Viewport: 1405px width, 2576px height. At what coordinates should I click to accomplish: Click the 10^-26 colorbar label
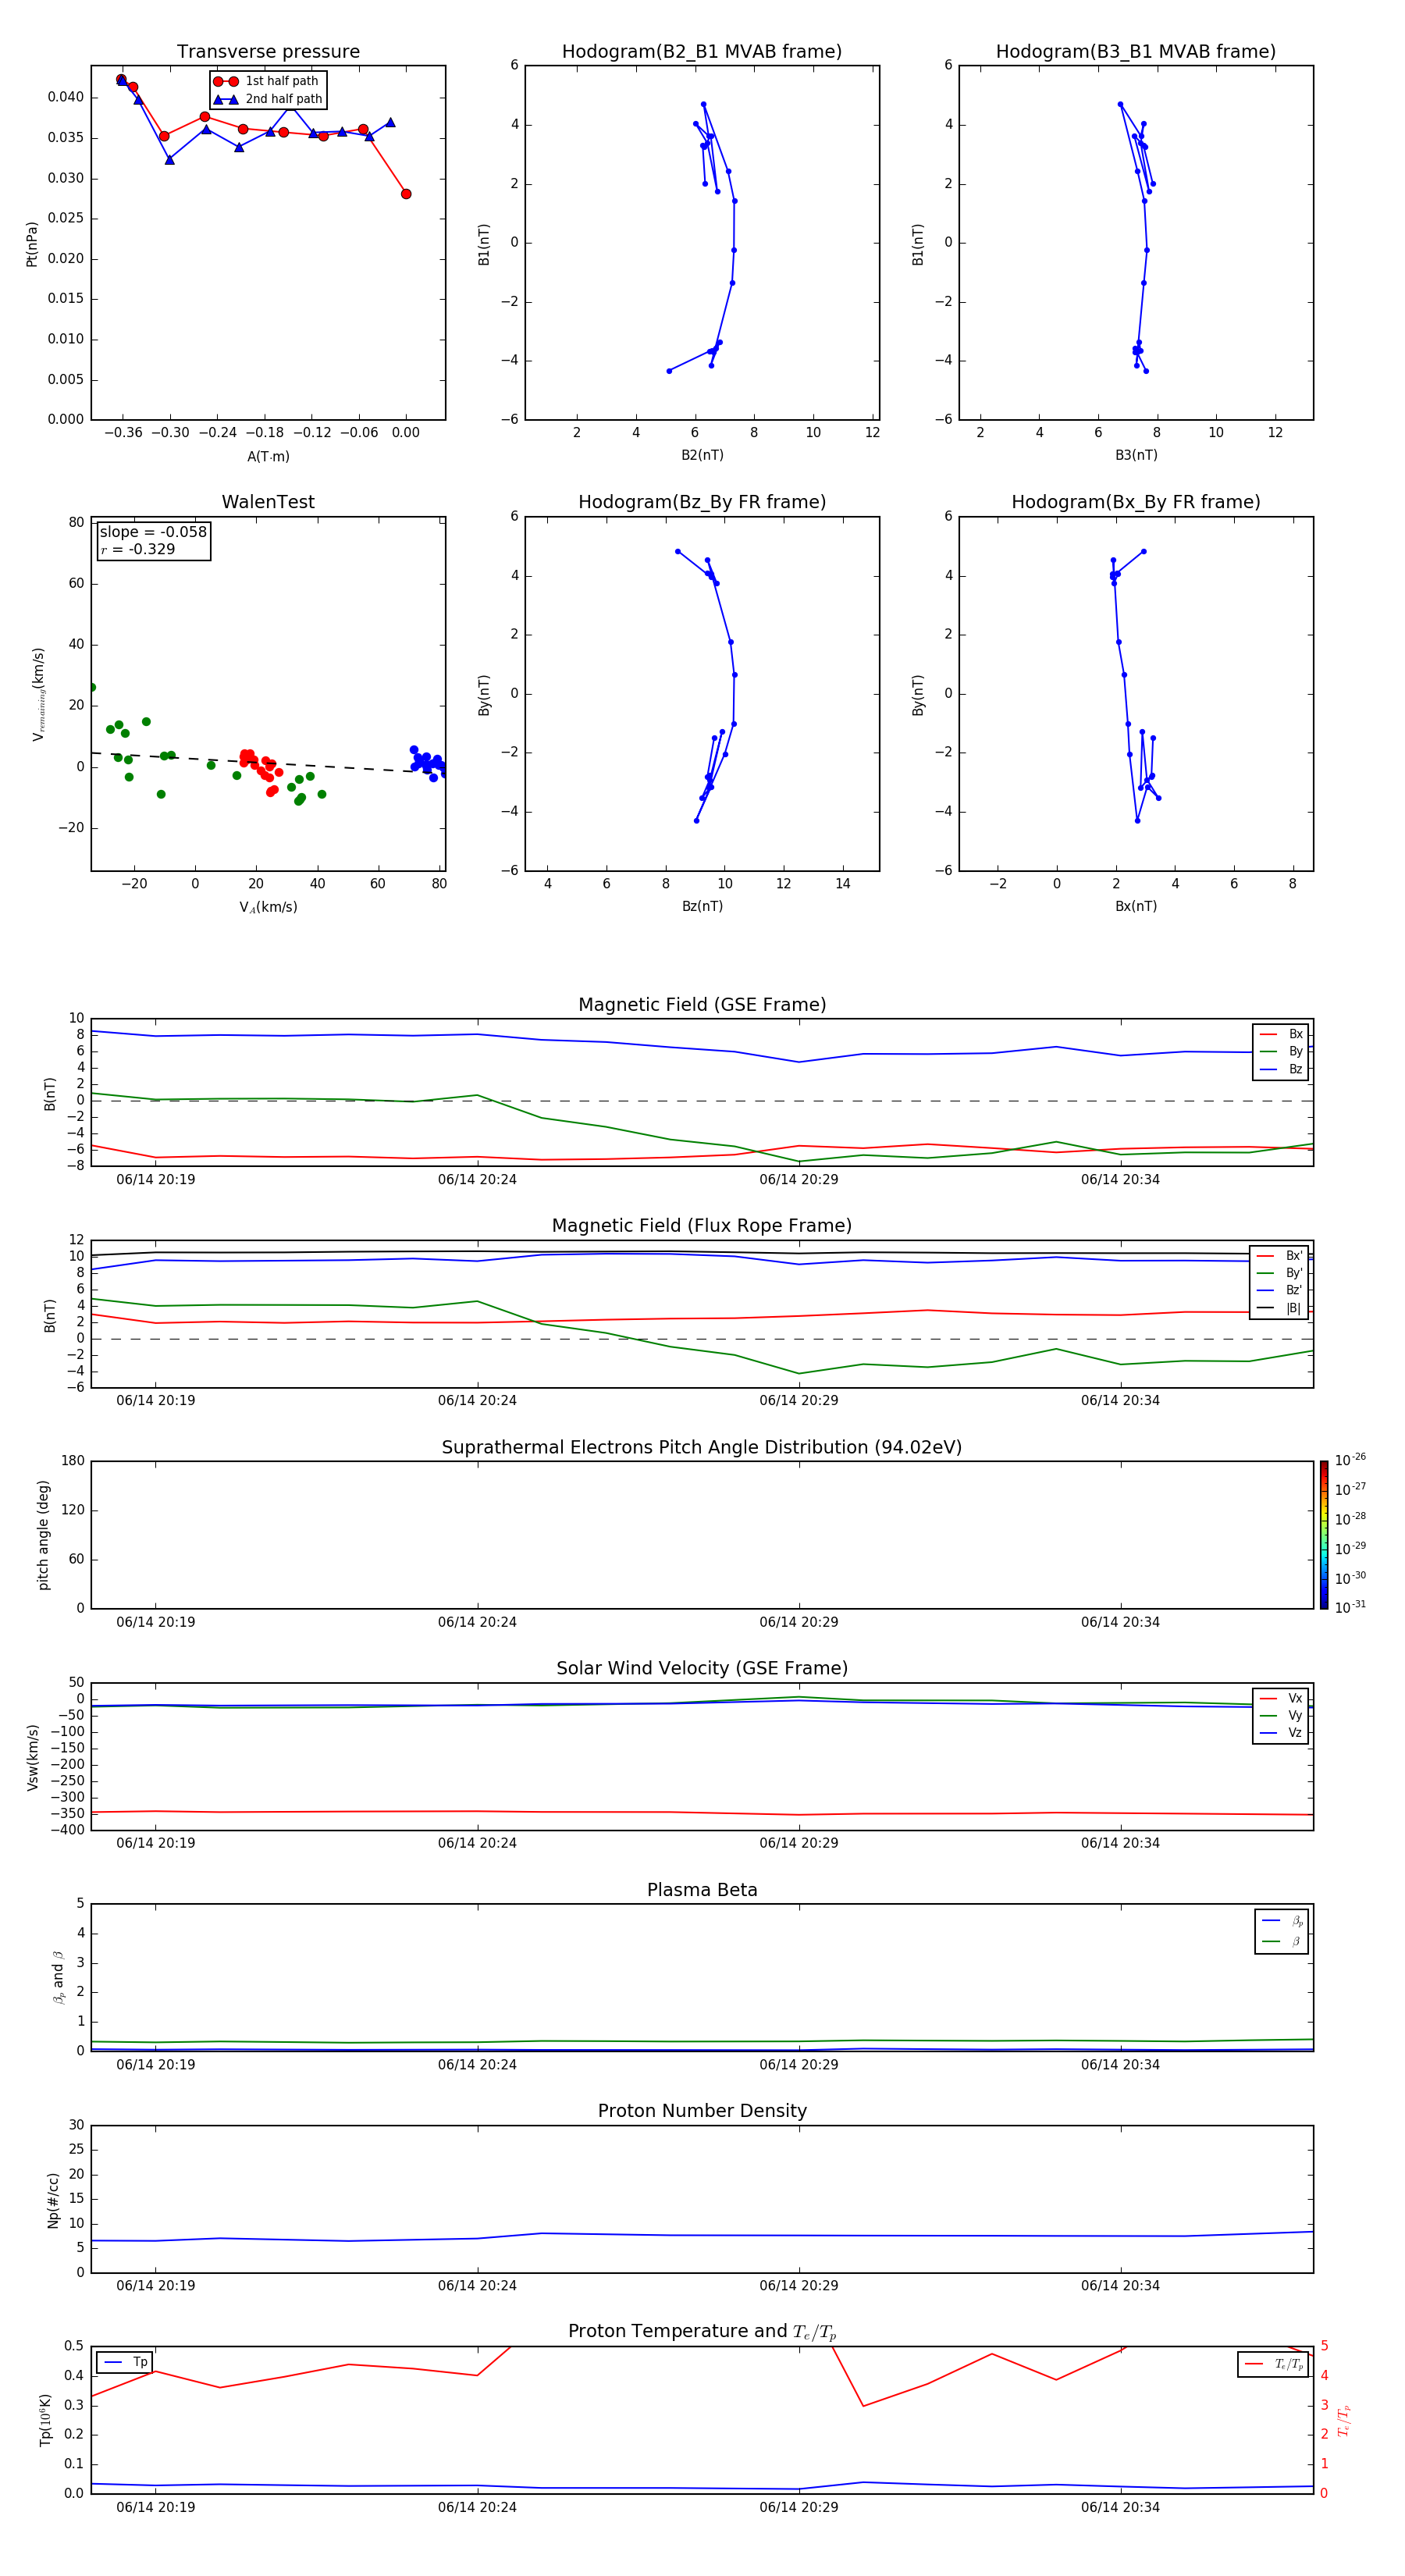(x=1350, y=1460)
